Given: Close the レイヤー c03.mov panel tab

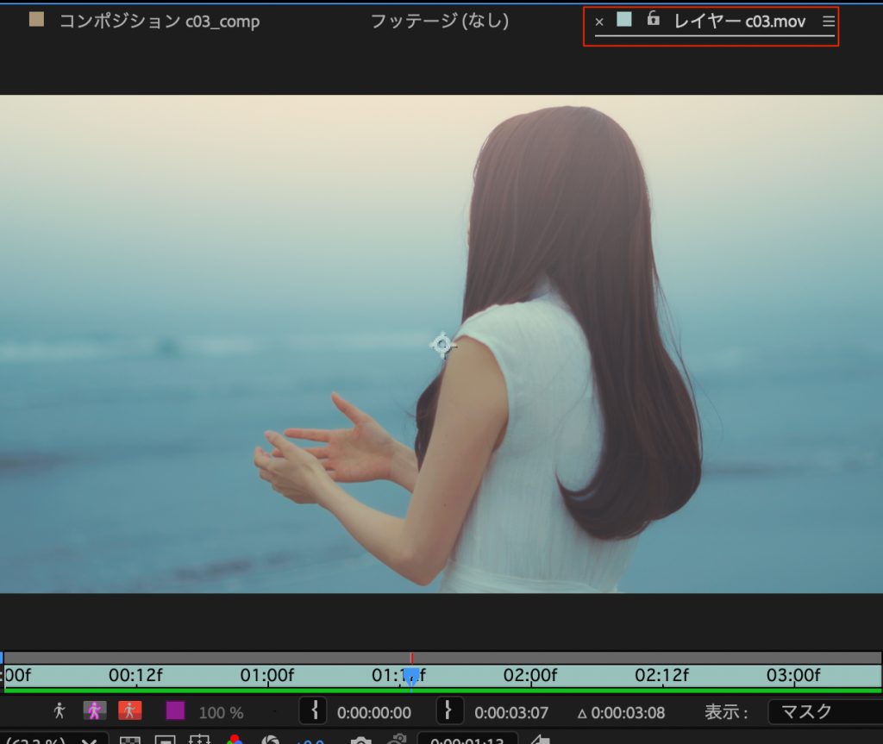Looking at the screenshot, I should 599,22.
